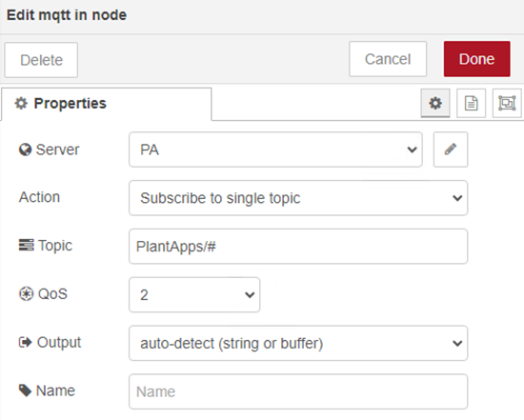Change the QoS level dropdown
The image size is (524, 420).
pyautogui.click(x=194, y=294)
